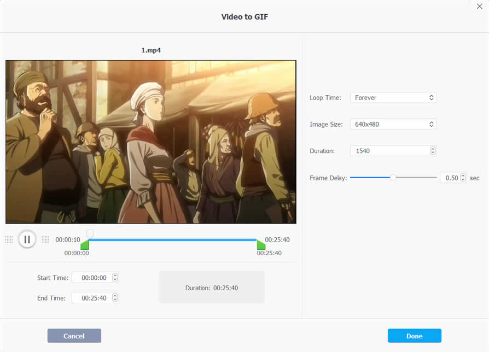
Task: Click the green end trim marker
Action: point(261,245)
